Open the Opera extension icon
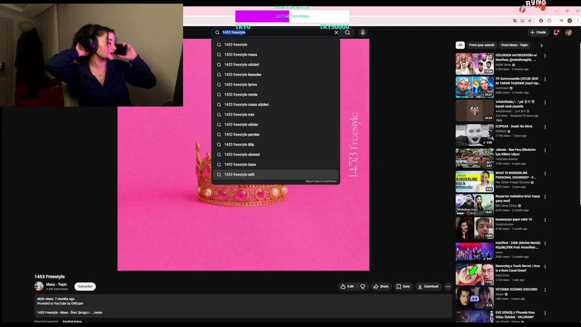This screenshot has width=581, height=327. point(541,20)
